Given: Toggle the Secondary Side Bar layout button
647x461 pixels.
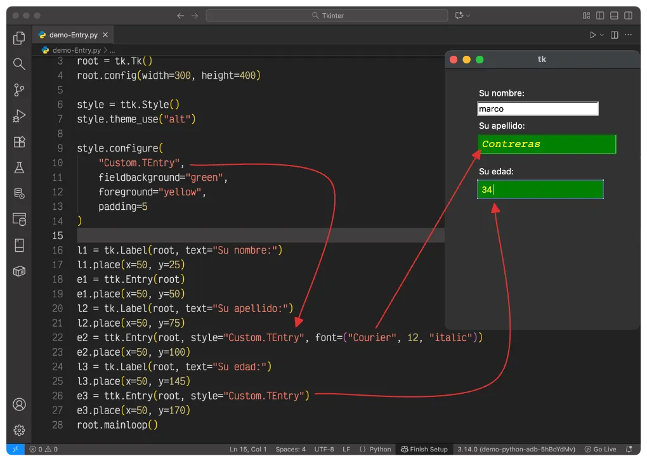Looking at the screenshot, I should 628,15.
